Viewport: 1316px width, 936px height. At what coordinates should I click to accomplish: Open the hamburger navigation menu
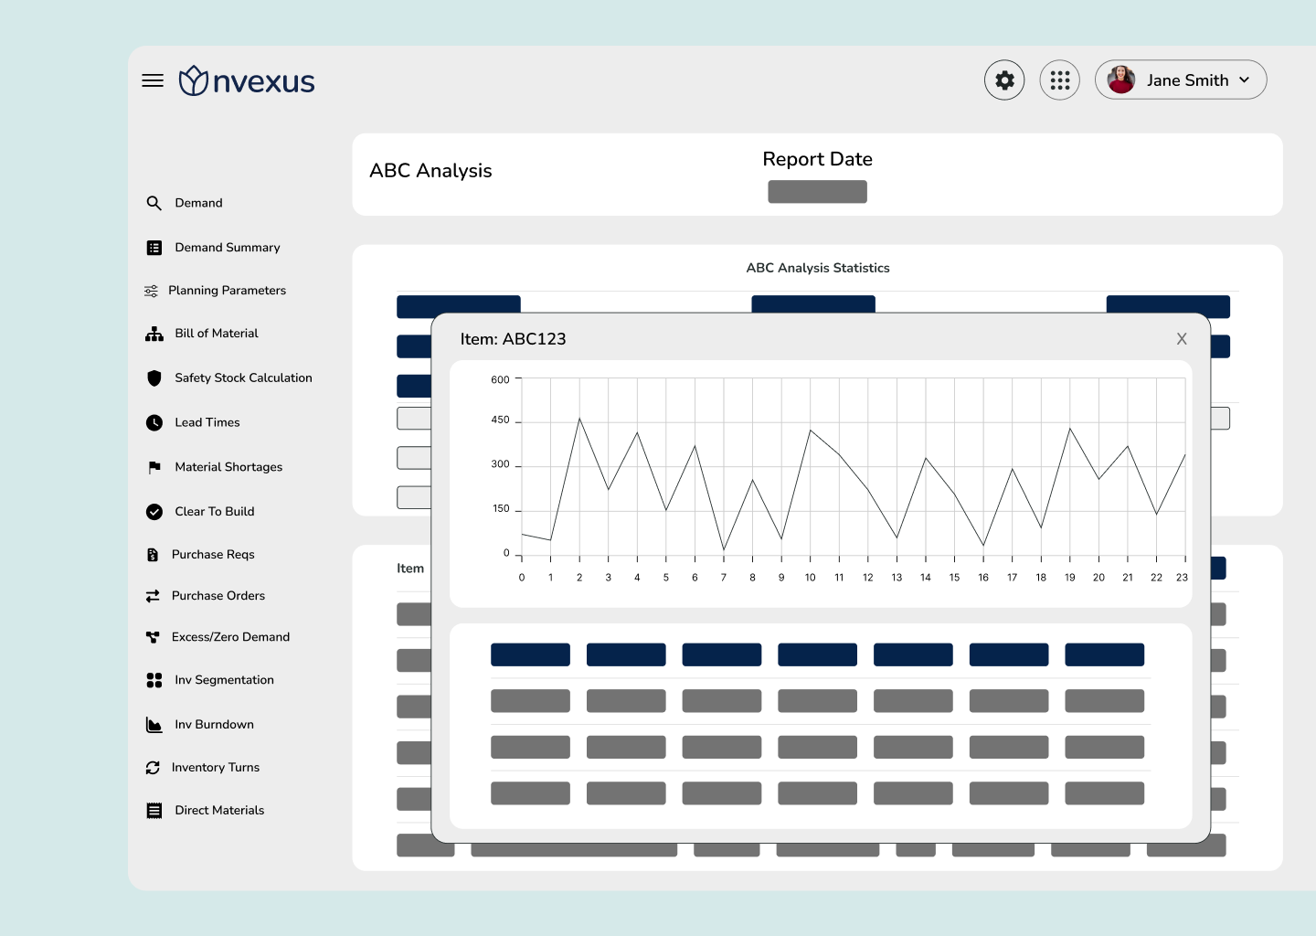click(x=153, y=80)
